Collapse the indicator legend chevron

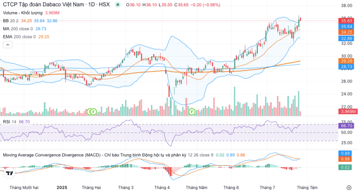coord(8,45)
